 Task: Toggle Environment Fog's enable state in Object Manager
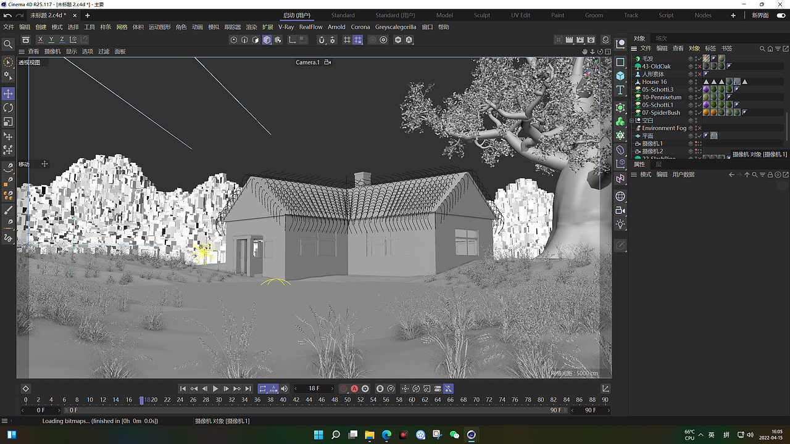(699, 128)
